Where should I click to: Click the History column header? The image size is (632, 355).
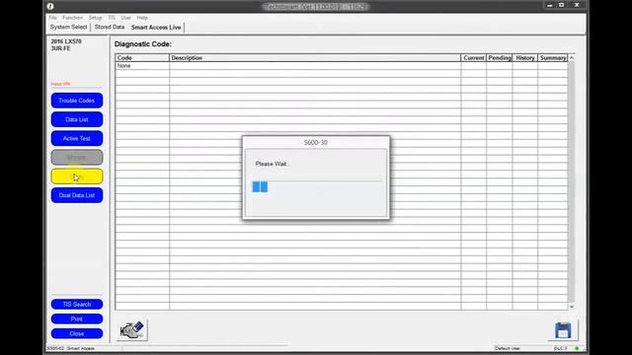(x=525, y=58)
